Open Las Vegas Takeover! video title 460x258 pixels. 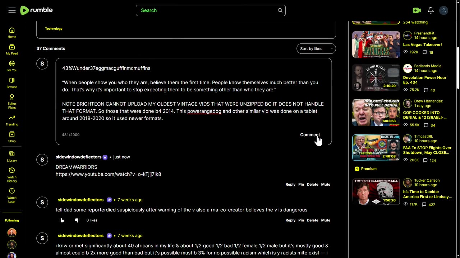[x=422, y=45]
